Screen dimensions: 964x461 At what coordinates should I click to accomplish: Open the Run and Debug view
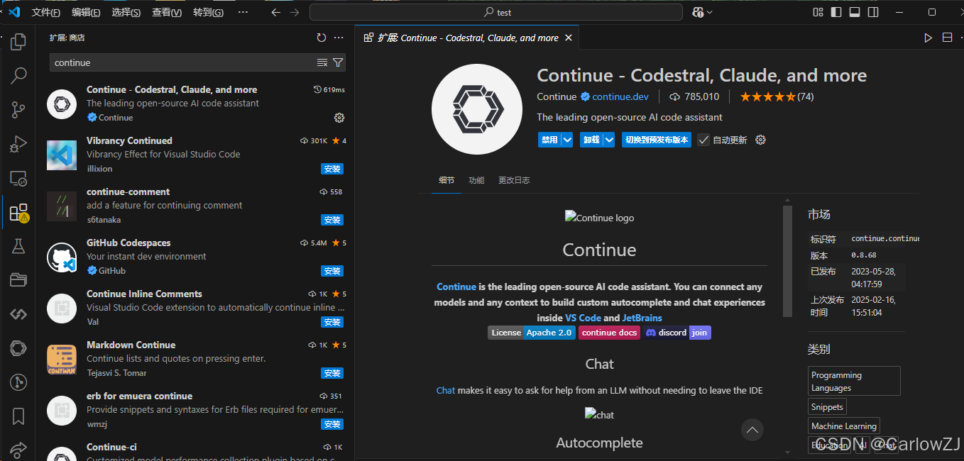click(x=18, y=144)
